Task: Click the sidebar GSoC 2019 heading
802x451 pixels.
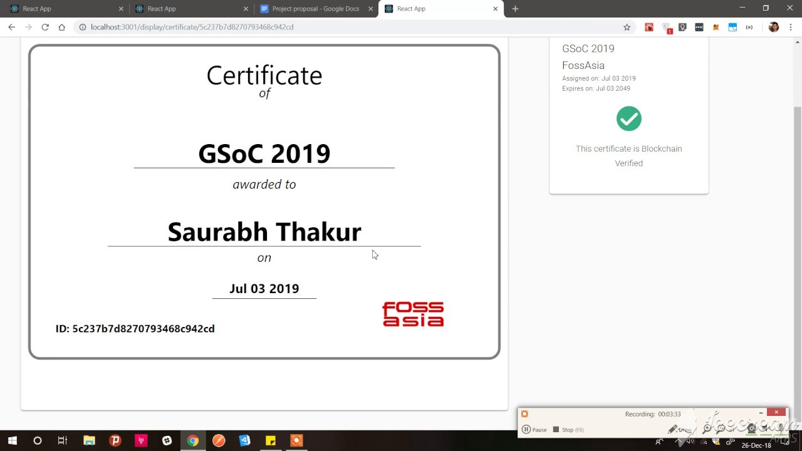Action: 588,48
